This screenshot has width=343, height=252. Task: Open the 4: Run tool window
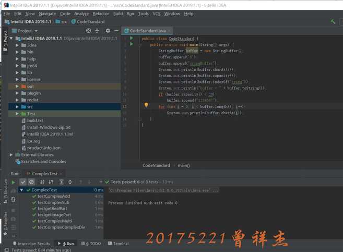coord(66,244)
